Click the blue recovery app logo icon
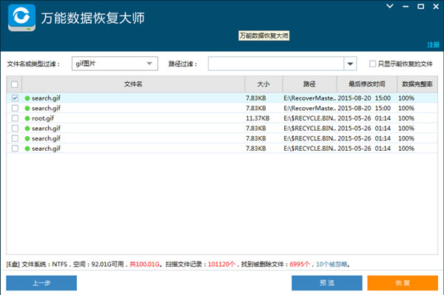This screenshot has height=295, width=444. pyautogui.click(x=21, y=18)
